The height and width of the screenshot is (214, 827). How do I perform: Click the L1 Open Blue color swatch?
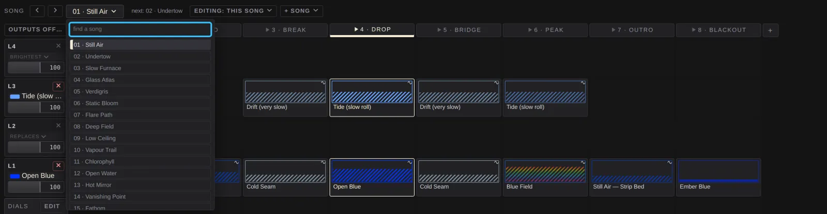click(15, 176)
